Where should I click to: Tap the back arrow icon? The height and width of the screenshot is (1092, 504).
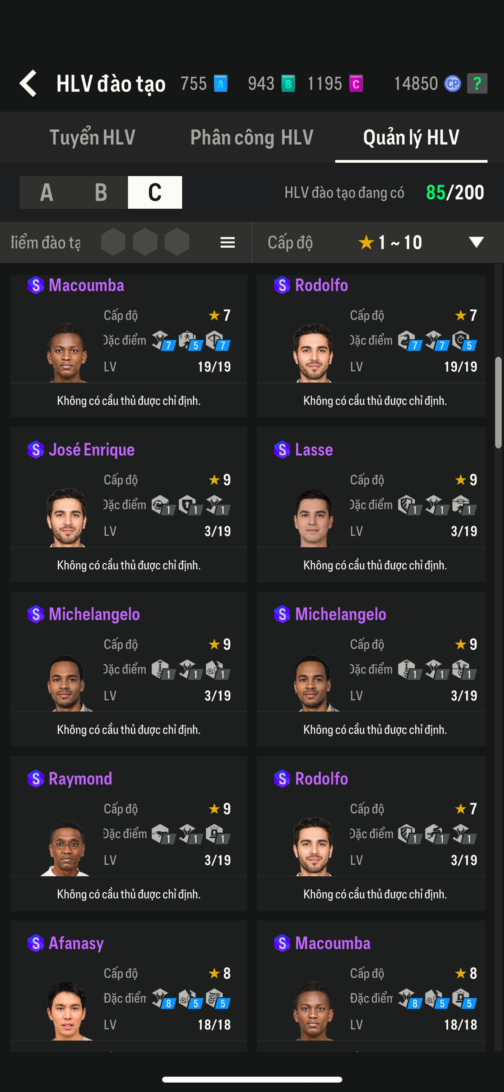(x=29, y=83)
